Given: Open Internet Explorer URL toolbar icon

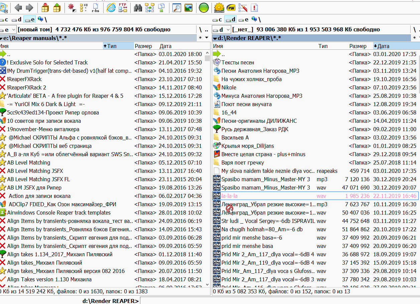Looking at the screenshot, I should coord(111,7).
